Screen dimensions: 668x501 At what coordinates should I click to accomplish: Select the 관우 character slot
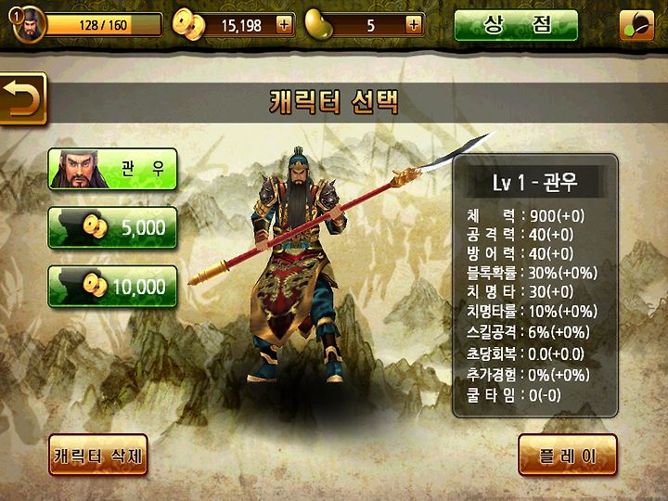tap(112, 169)
